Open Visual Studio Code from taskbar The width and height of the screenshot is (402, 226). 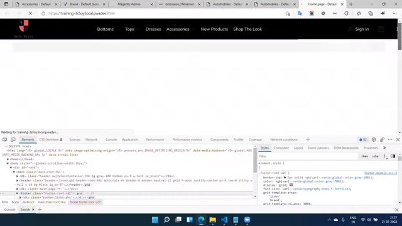(x=224, y=220)
